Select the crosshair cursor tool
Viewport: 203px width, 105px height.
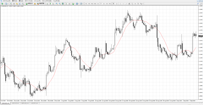117,4
